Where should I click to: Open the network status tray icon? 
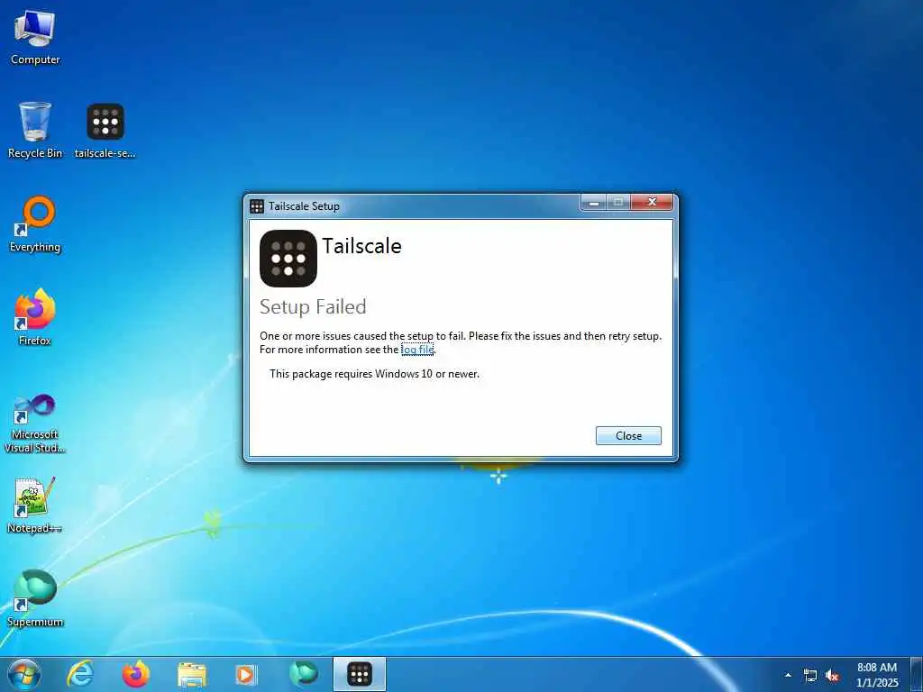tap(810, 676)
